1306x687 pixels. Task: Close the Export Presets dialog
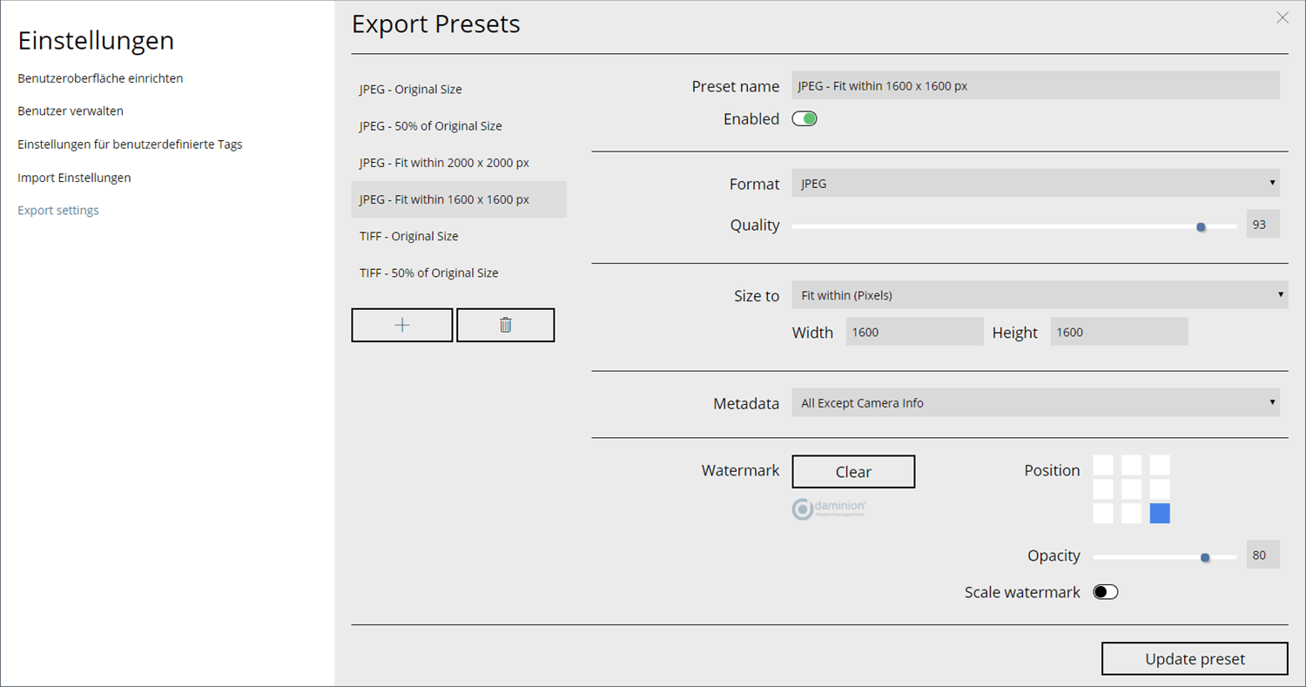(1282, 17)
